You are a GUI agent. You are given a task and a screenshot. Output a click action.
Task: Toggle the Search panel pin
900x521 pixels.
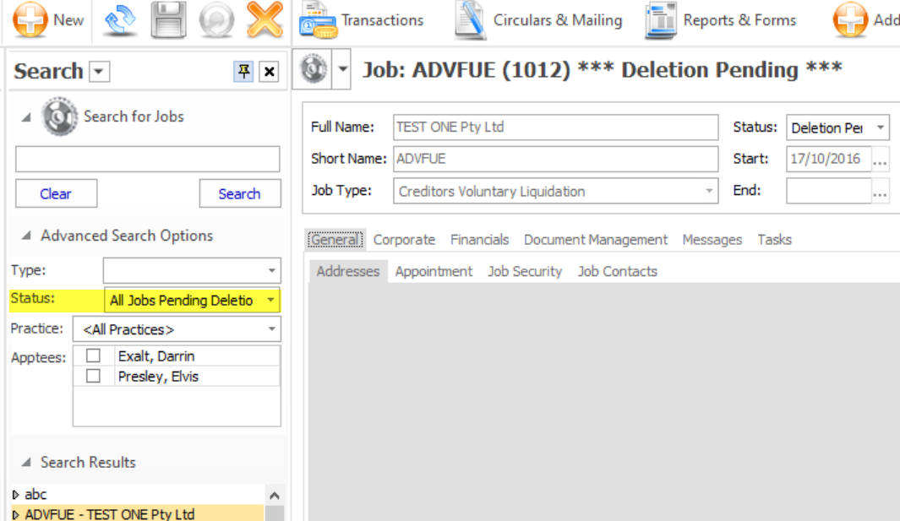point(243,71)
